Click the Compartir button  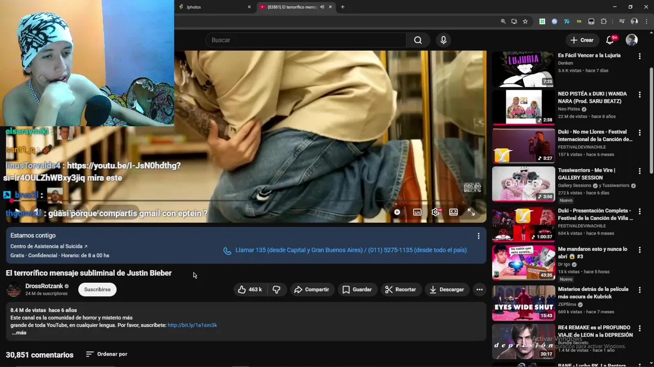point(312,290)
